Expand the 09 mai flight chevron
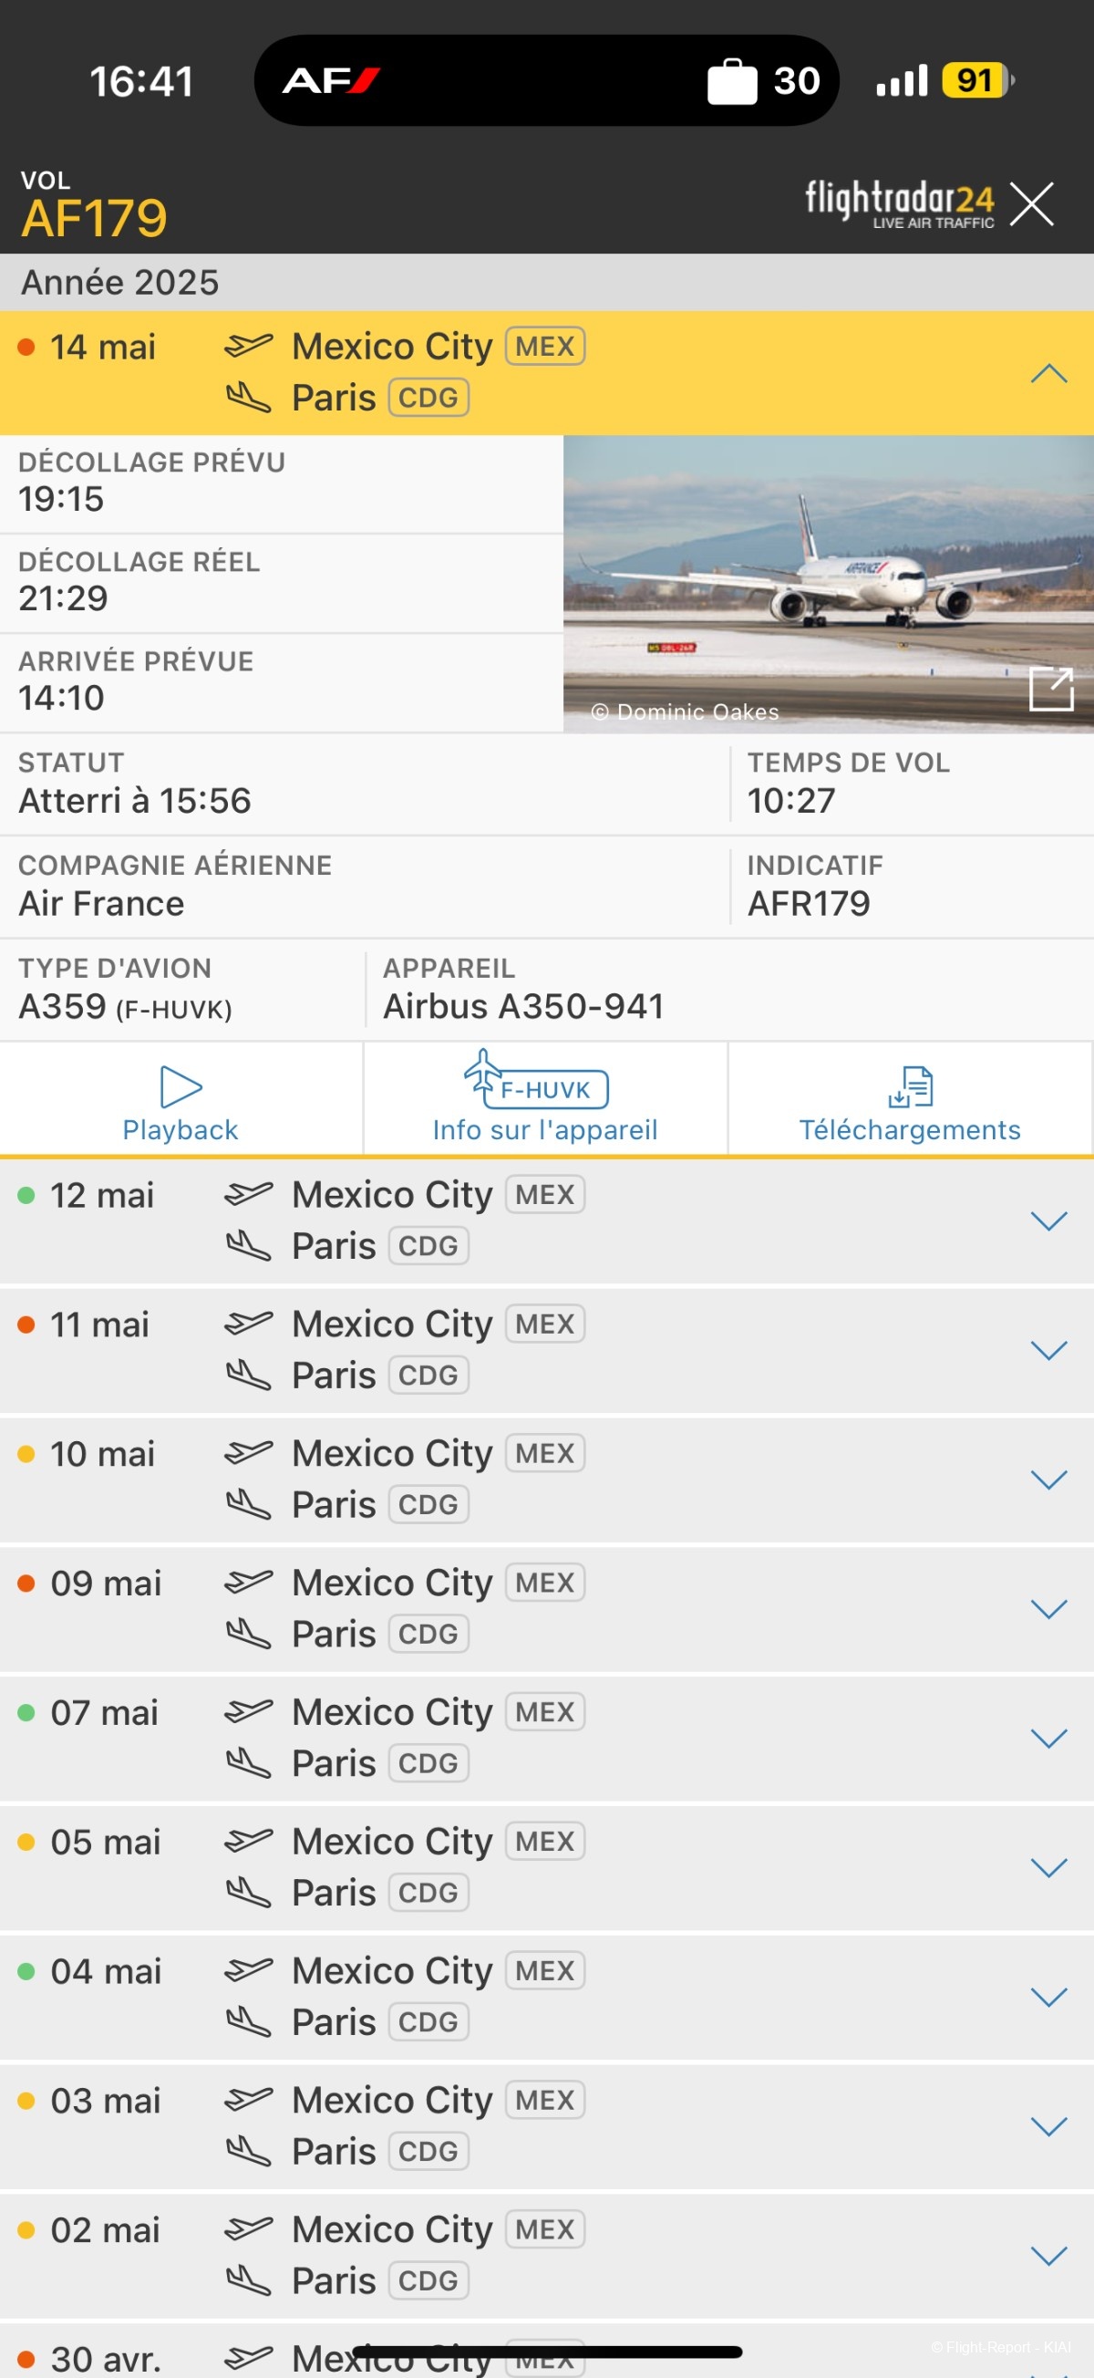Screen dimensions: 1094x2378 pos(1048,1609)
